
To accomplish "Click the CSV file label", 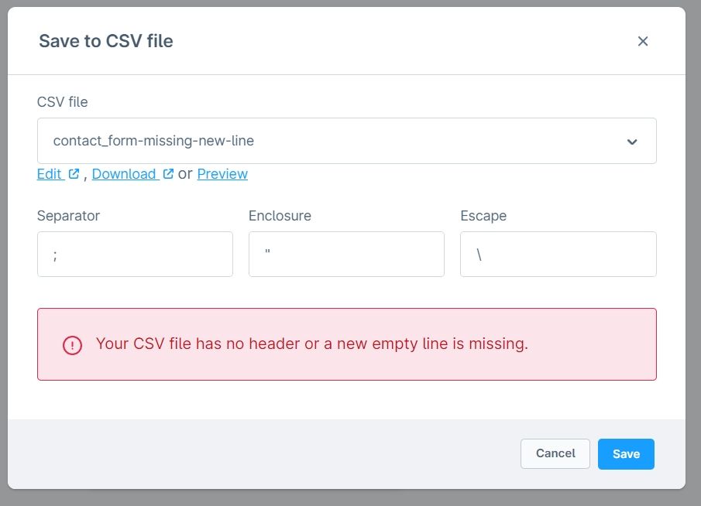I will coord(62,102).
